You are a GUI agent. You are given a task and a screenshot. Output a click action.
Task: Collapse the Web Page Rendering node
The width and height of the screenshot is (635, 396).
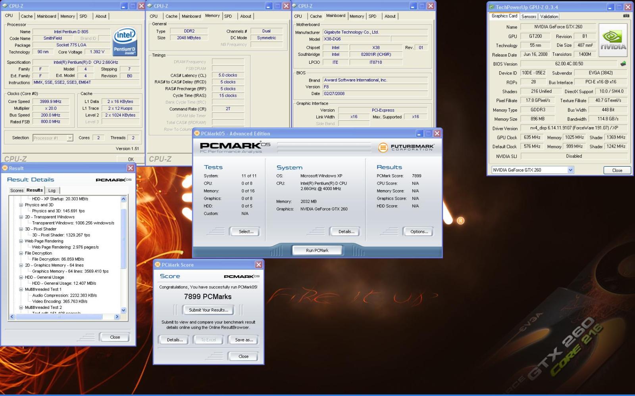pos(21,241)
